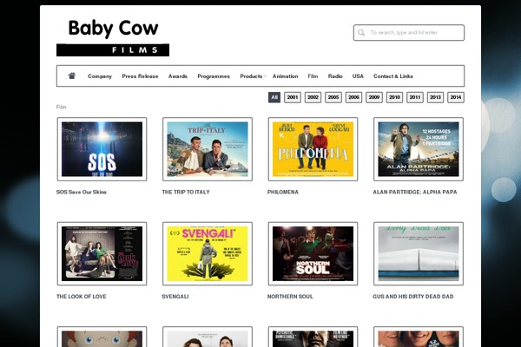521x347 pixels.
Task: Open the Northern Soul poster thumbnail
Action: point(313,253)
